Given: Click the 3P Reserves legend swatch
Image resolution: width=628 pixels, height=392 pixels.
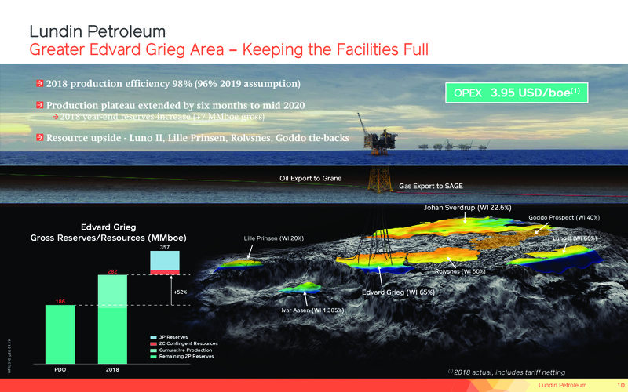Looking at the screenshot, I should (153, 337).
